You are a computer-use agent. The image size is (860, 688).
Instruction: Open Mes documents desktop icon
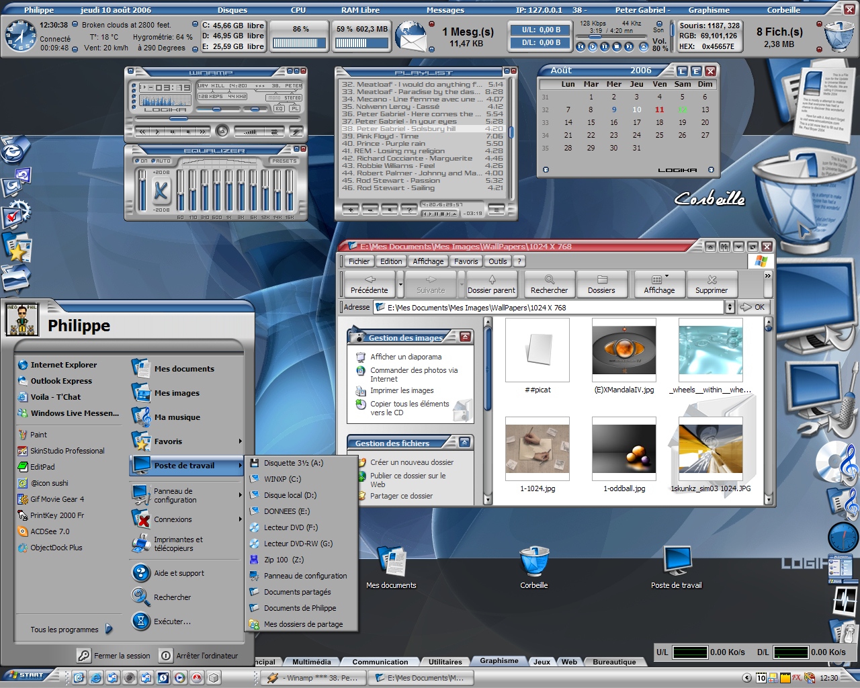point(391,568)
